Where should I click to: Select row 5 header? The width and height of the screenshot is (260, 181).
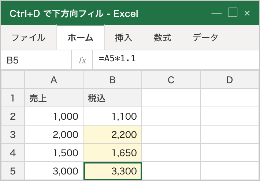pyautogui.click(x=13, y=171)
